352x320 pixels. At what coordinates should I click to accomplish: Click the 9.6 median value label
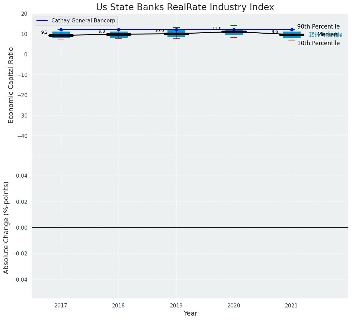click(x=275, y=32)
